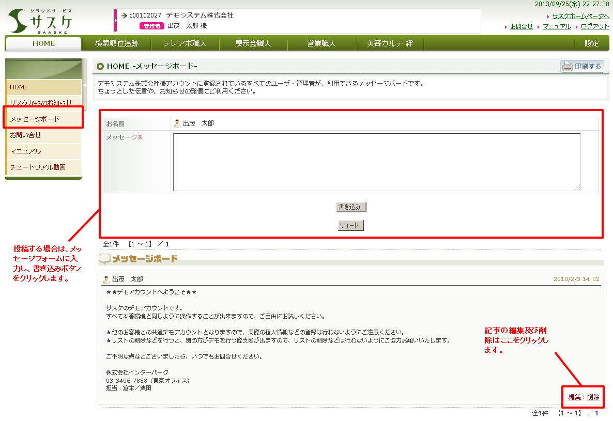613x421 pixels.
Task: Click user avatar icon in posted message
Action: coord(106,279)
